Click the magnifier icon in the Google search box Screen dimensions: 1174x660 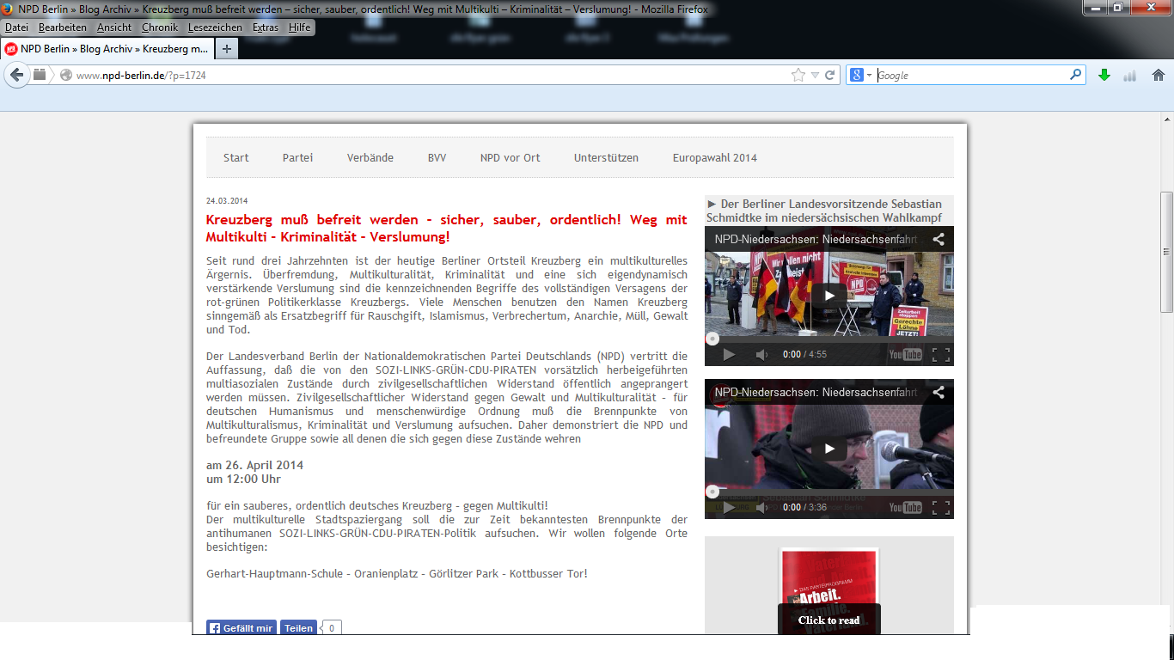coord(1075,76)
